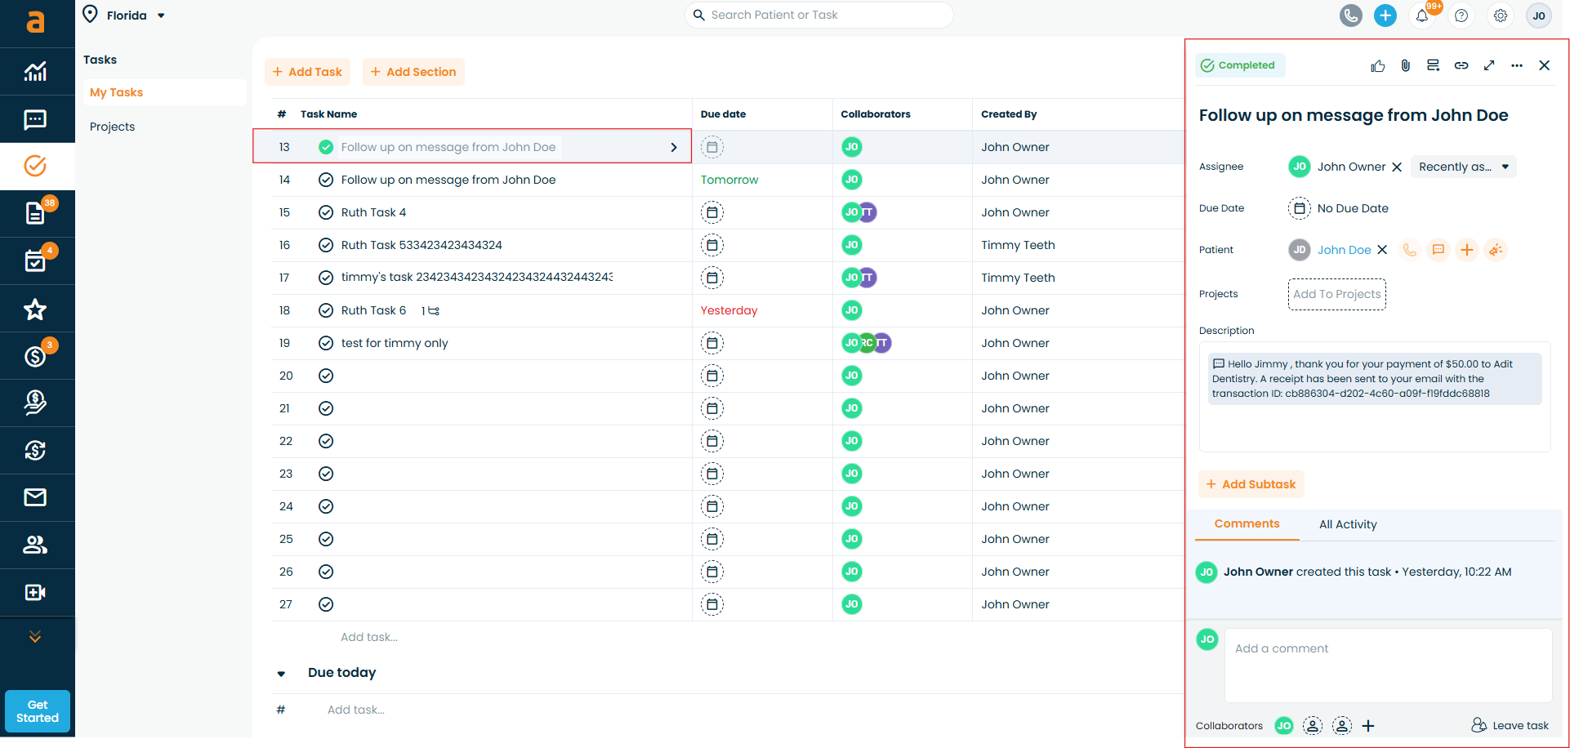Image resolution: width=1570 pixels, height=748 pixels.
Task: Click the Add Subtask button
Action: pos(1251,484)
